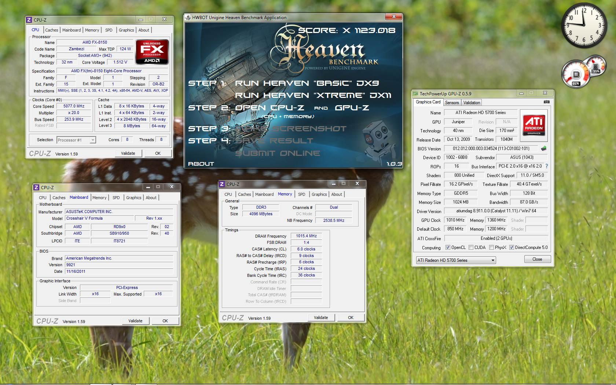
Task: Click the NB Frequency 2538.5 MHz value
Action: 334,220
